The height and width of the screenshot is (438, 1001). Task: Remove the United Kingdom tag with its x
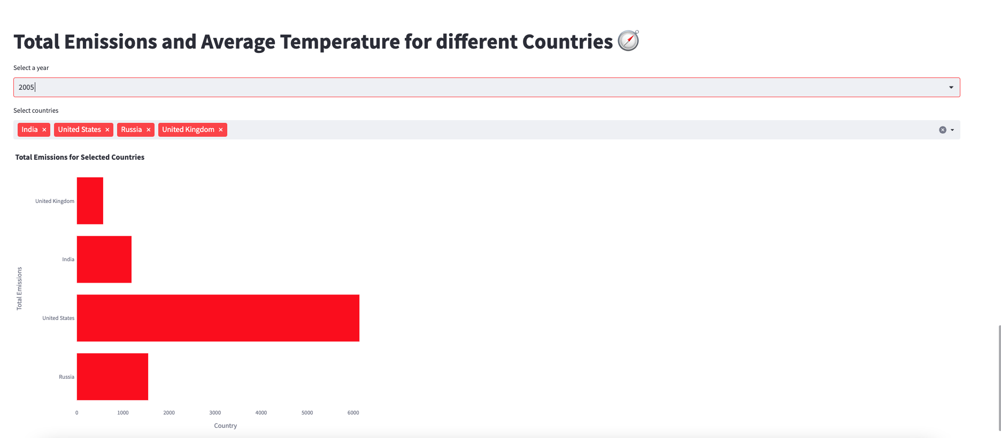coord(221,130)
